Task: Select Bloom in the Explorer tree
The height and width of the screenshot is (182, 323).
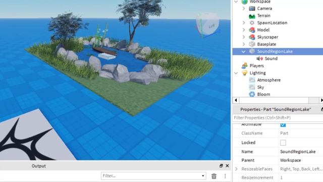Action: 263,95
